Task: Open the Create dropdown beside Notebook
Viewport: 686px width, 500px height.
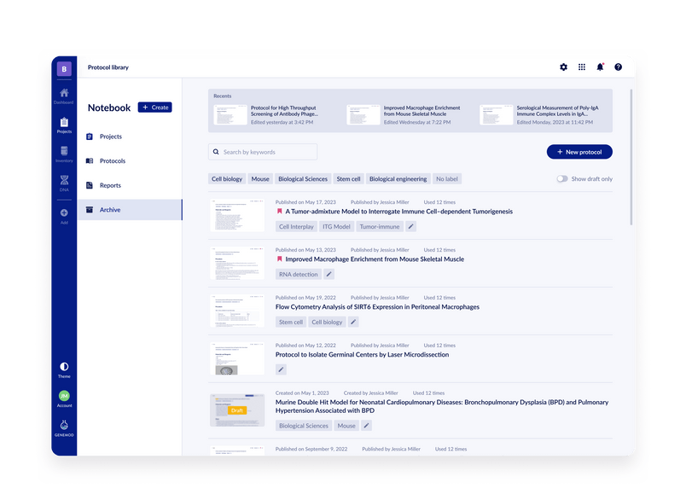Action: [154, 108]
